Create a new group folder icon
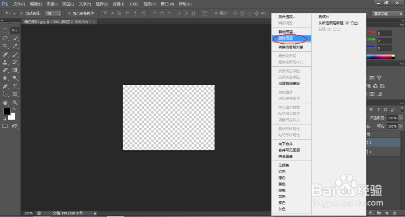This screenshot has height=217, width=405. pyautogui.click(x=379, y=213)
